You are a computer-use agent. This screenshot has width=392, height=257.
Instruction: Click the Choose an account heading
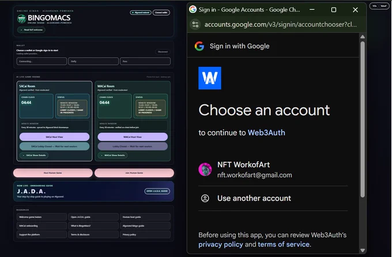coord(264,110)
